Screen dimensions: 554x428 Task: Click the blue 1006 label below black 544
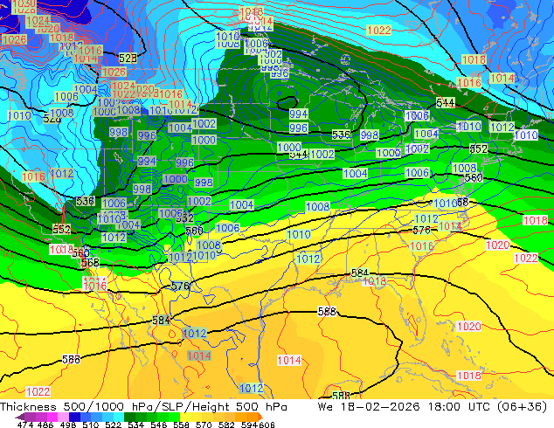pyautogui.click(x=417, y=115)
